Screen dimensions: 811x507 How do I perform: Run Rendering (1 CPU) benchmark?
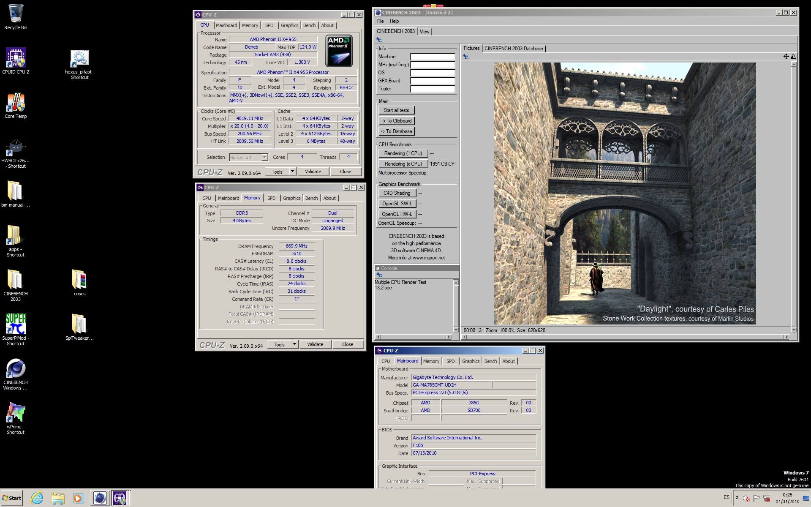(x=403, y=153)
